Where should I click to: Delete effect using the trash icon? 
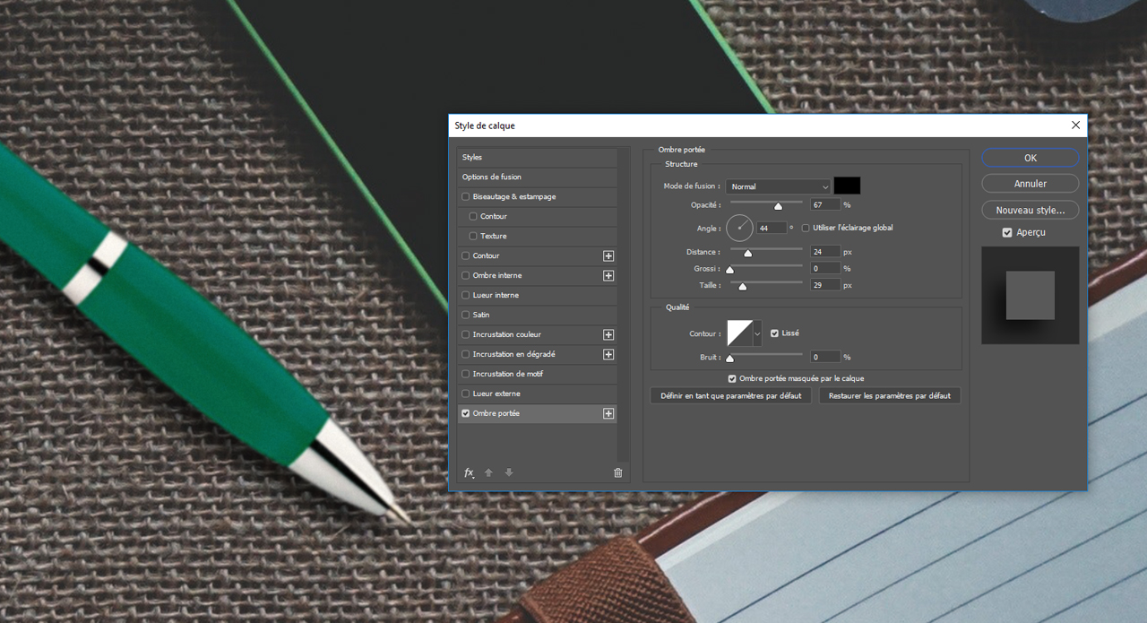point(617,472)
